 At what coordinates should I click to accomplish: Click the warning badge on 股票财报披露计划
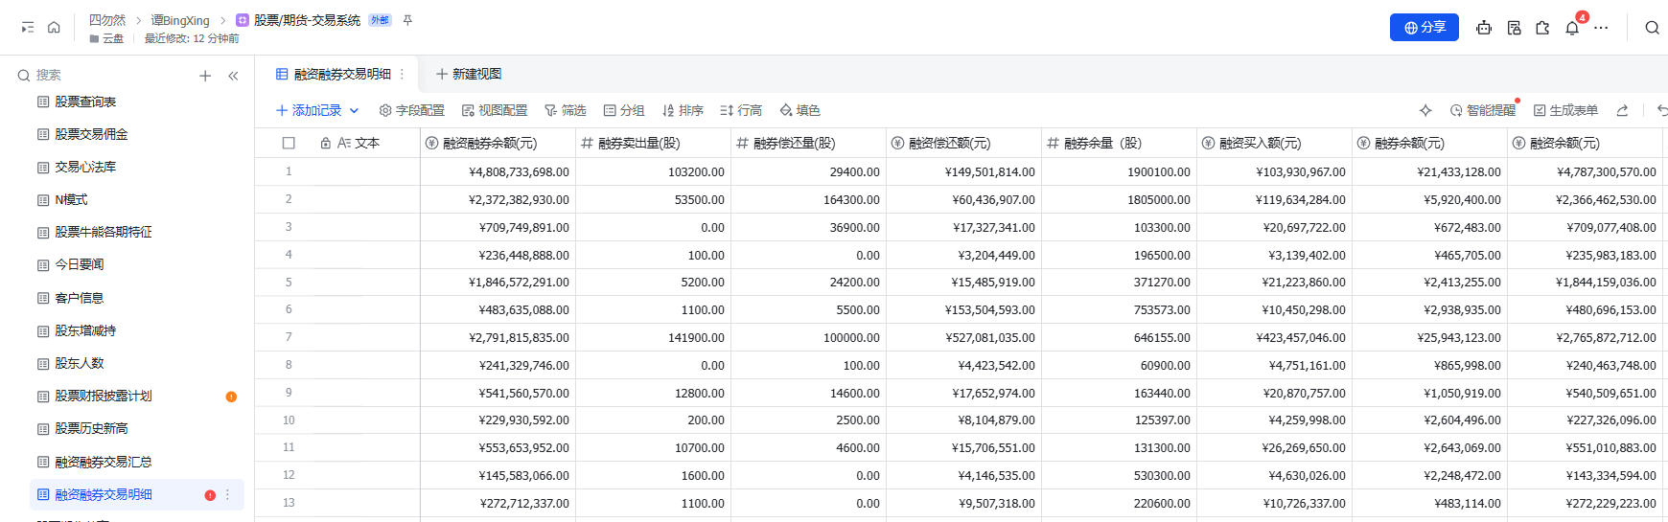(x=231, y=397)
